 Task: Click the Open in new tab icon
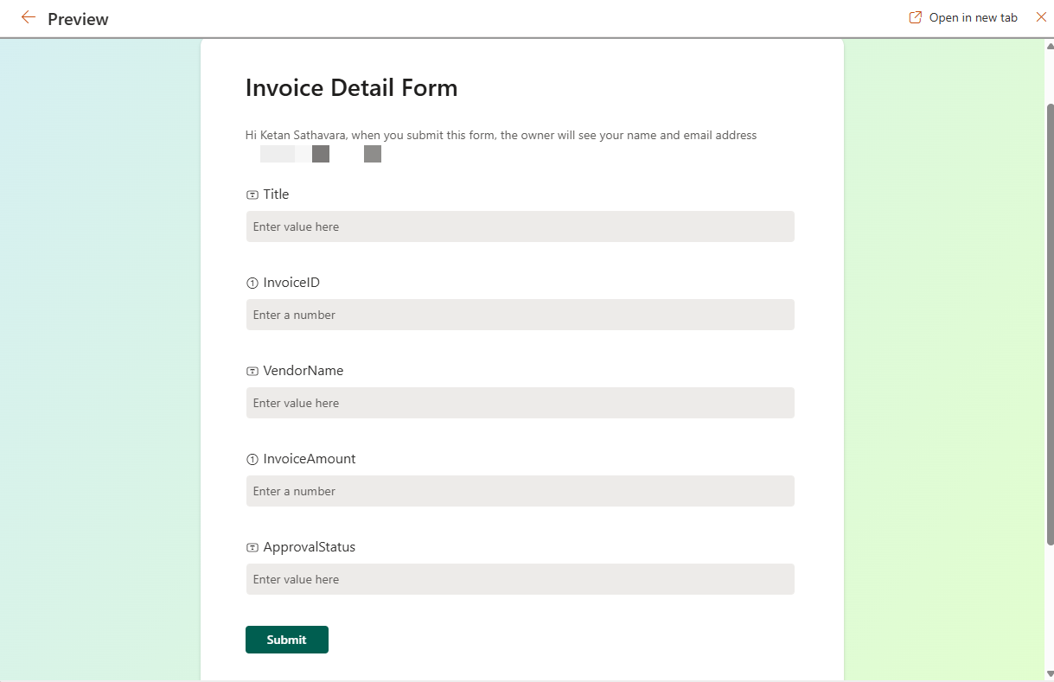tap(915, 17)
